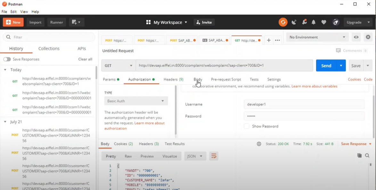
Task: Switch to the APIs sidebar tab
Action: (82, 49)
